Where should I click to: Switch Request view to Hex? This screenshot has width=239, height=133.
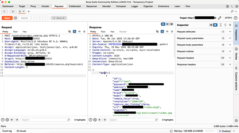coord(25,32)
